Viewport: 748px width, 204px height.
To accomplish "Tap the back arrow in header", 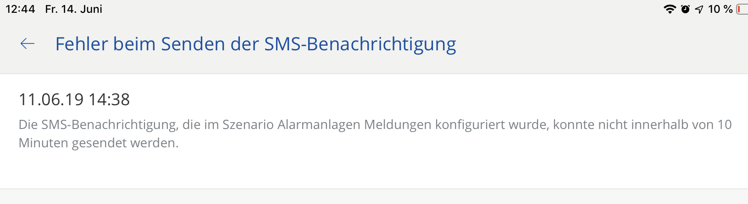I will (x=28, y=44).
